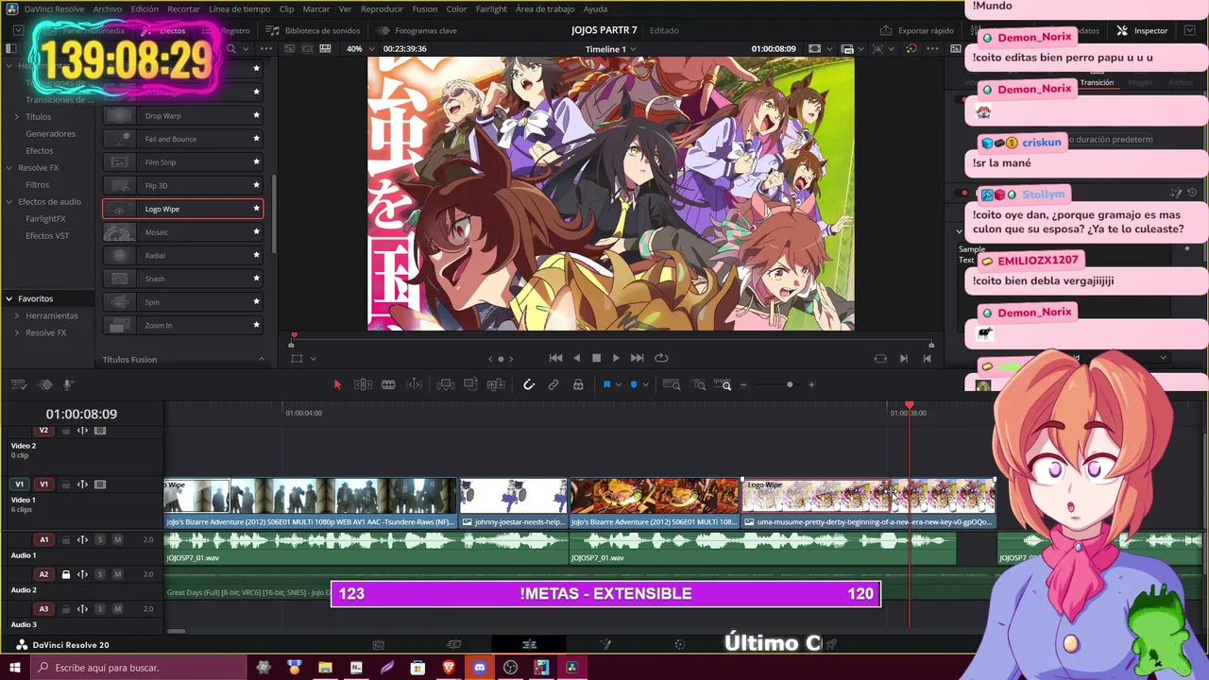The width and height of the screenshot is (1209, 680).
Task: Collapse the Favoritos section
Action: (x=9, y=298)
